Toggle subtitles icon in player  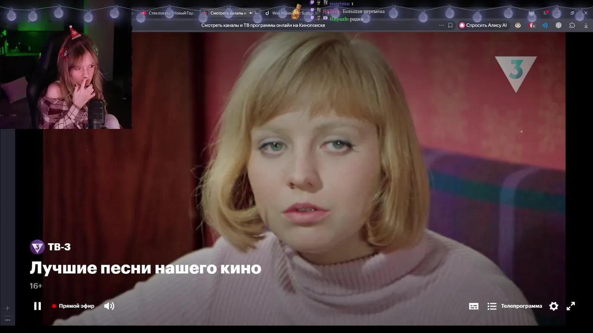(x=473, y=306)
